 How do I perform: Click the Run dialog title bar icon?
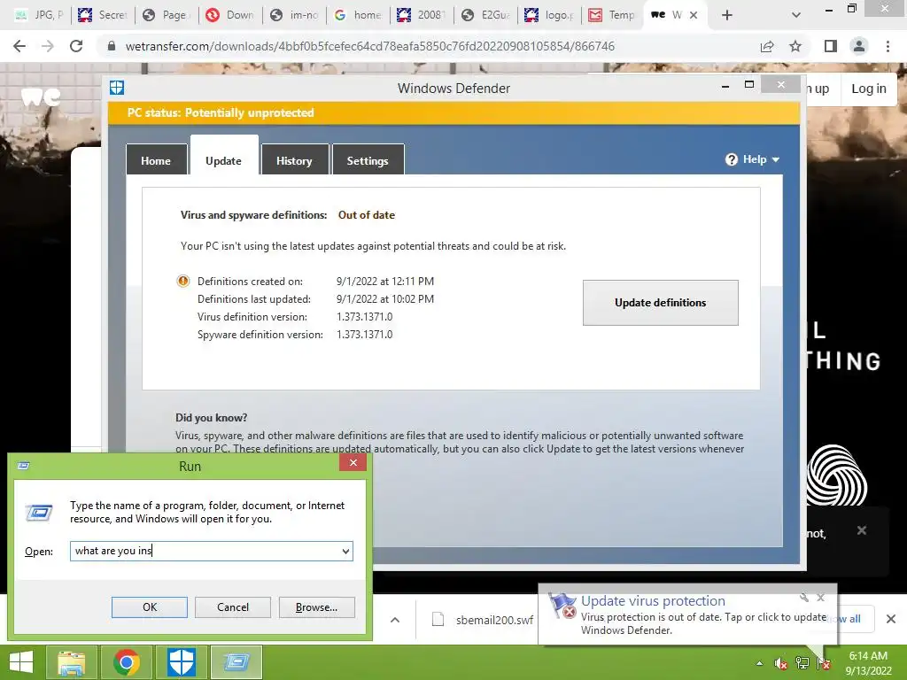point(24,466)
